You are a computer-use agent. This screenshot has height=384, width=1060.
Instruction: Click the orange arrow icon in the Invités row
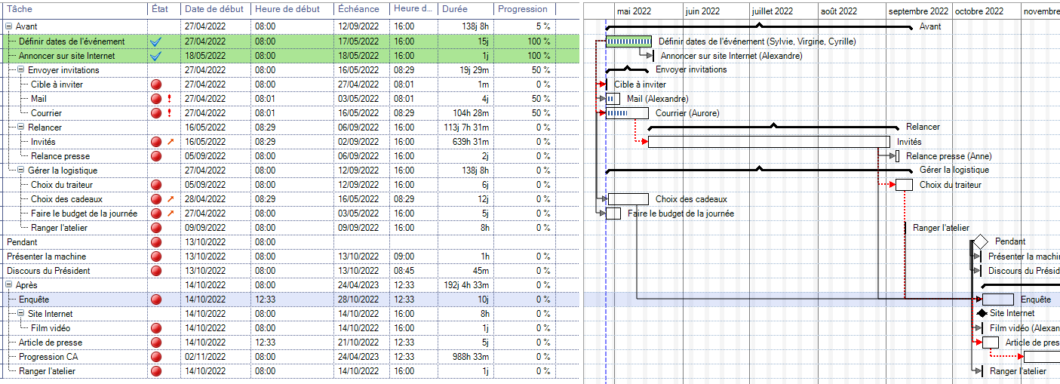pos(170,142)
